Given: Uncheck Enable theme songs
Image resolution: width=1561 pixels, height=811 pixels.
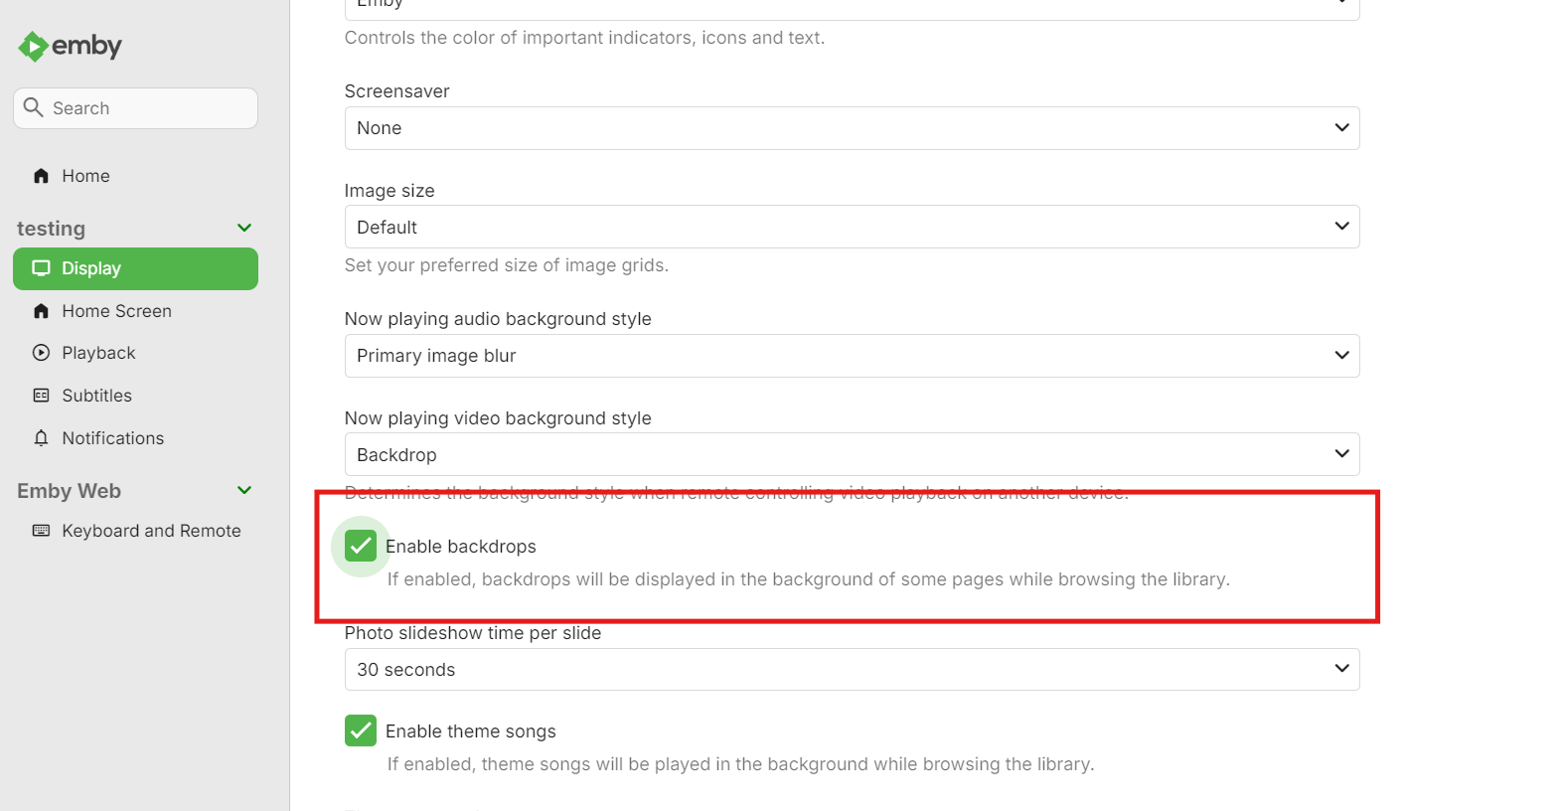Looking at the screenshot, I should (360, 730).
